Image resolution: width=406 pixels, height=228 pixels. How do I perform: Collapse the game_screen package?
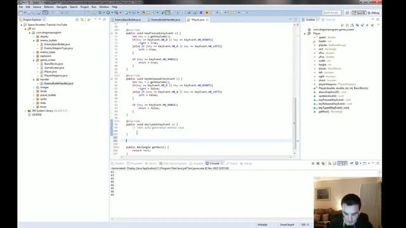[34, 60]
